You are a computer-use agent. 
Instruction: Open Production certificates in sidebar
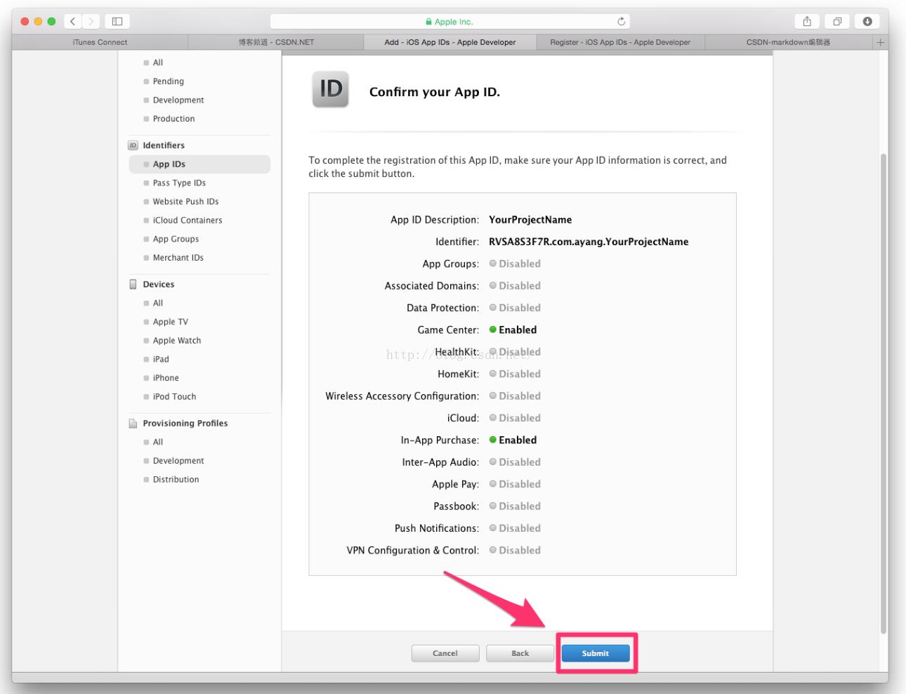[x=173, y=119]
